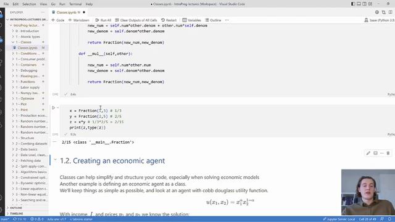Screen dimensions: 395x222
Task: Collapse the INTROPROG-LECTURES workspace root
Action: [x=27, y=19]
